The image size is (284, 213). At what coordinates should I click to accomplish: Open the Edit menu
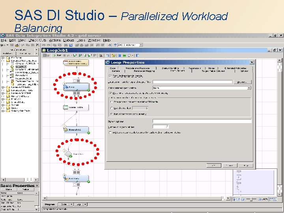point(12,40)
